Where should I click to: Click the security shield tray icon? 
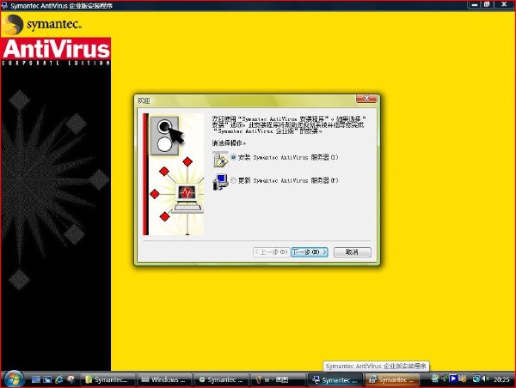pyautogui.click(x=463, y=379)
